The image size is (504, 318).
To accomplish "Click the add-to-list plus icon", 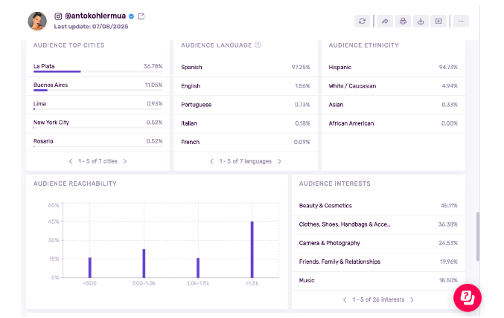I will pyautogui.click(x=438, y=21).
